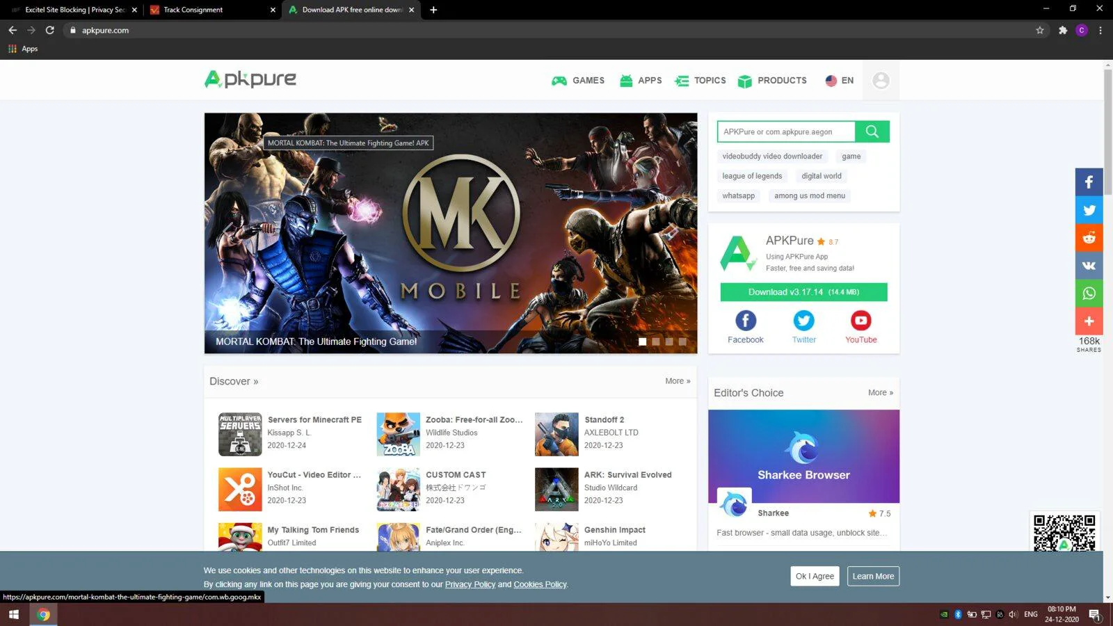This screenshot has width=1113, height=626.
Task: Share on VK via side bar
Action: 1089,266
